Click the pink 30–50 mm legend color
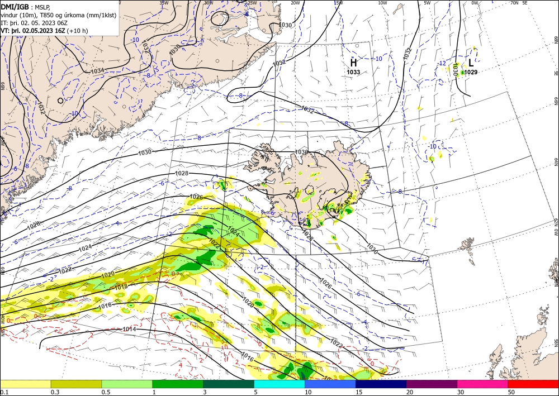Screen dimensions: 559x396 click(x=483, y=384)
